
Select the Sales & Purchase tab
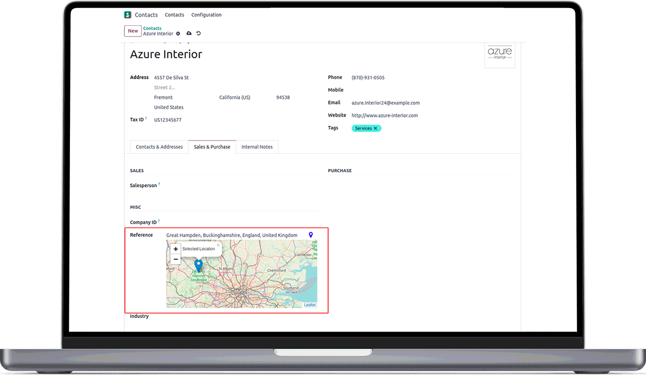[212, 147]
